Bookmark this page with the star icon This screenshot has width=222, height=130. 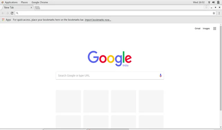coord(214,13)
